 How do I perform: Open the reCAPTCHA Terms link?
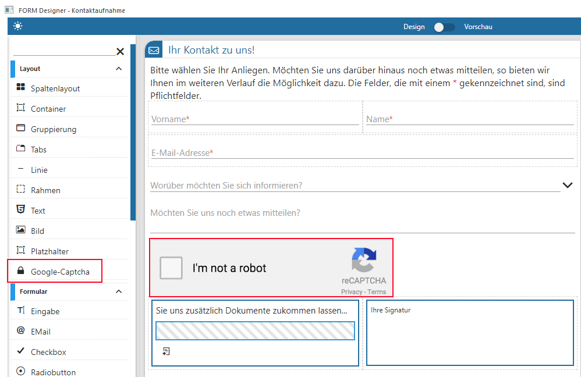point(377,292)
